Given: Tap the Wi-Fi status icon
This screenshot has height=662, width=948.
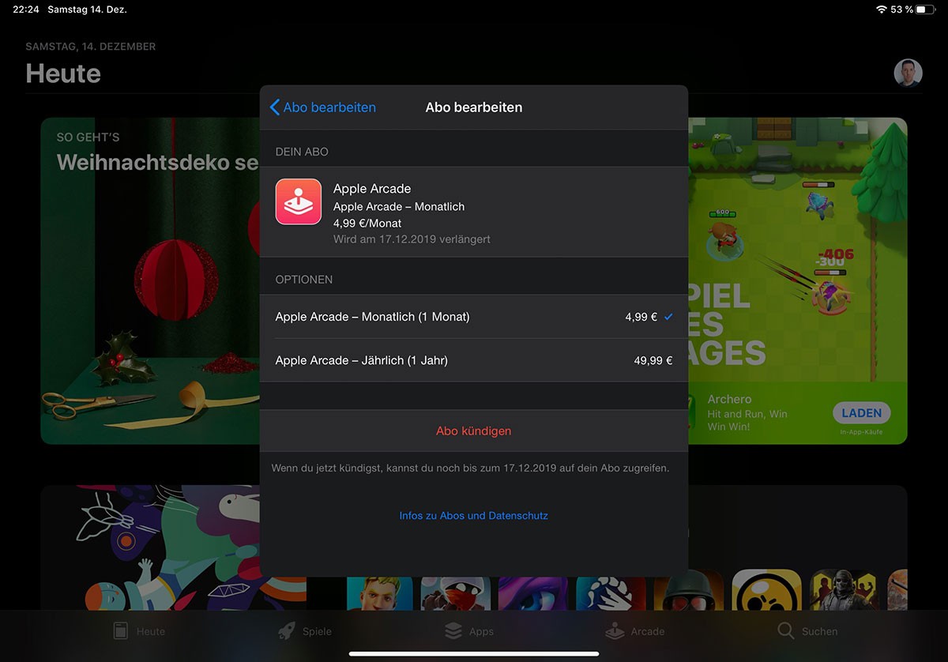Looking at the screenshot, I should [x=881, y=9].
